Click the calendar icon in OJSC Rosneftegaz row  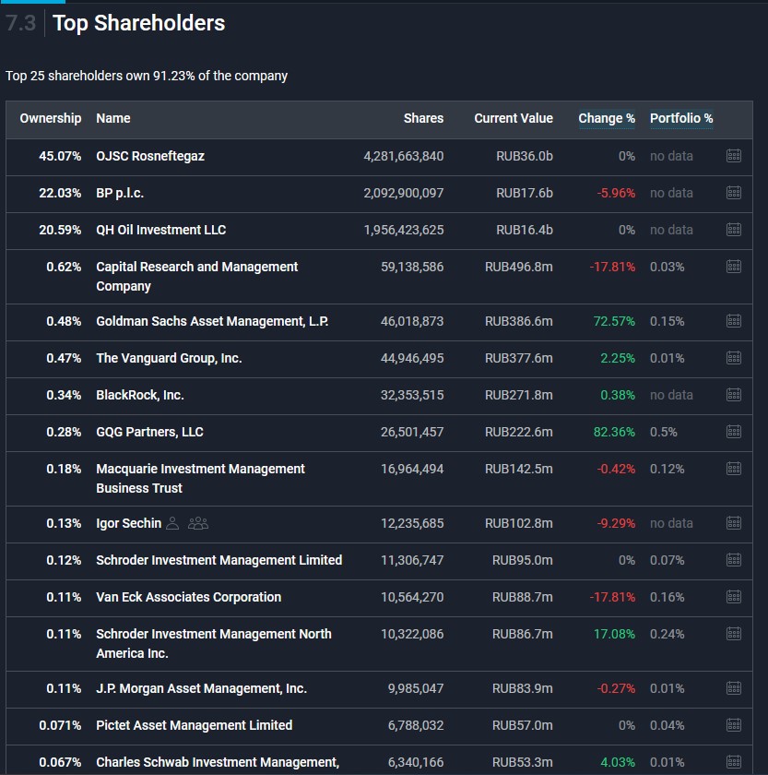(x=734, y=156)
